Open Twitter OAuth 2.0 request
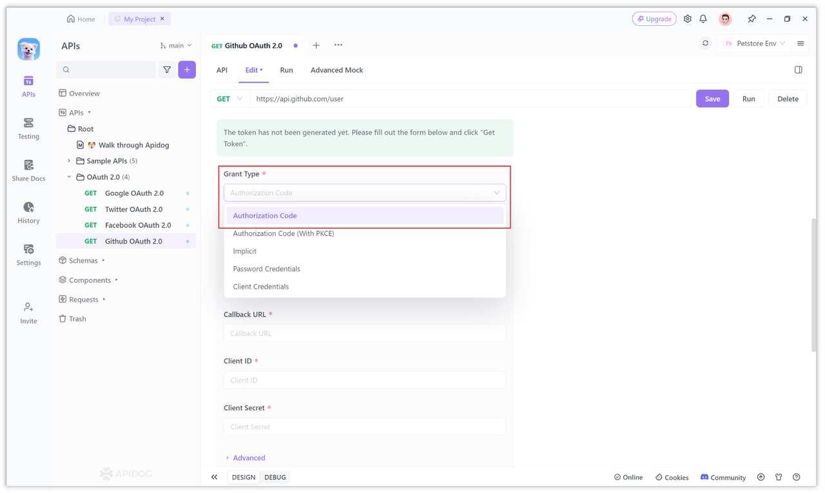Screen dimensions: 825x493 (x=126, y=209)
